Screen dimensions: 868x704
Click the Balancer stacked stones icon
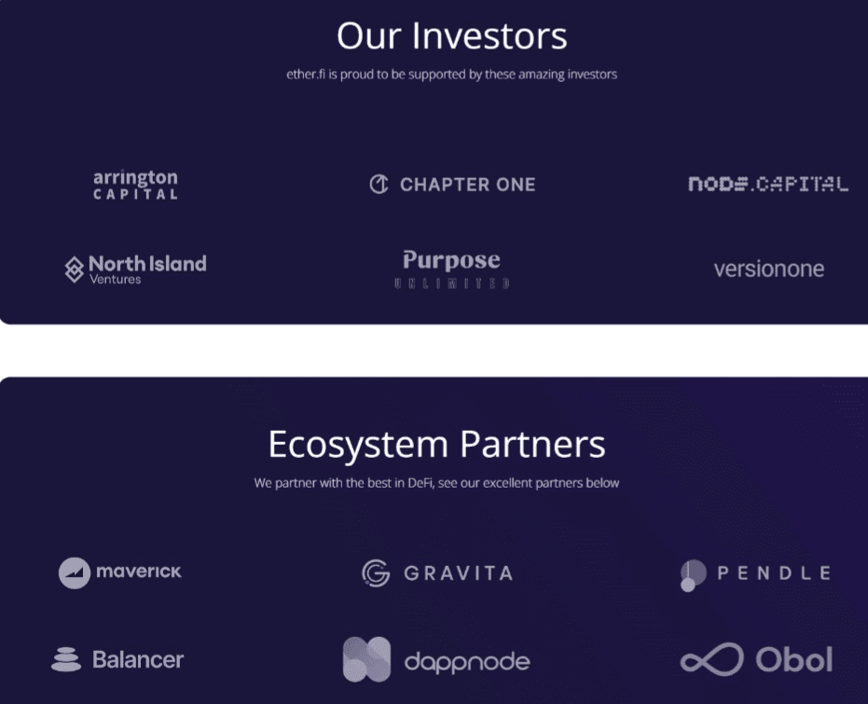pyautogui.click(x=66, y=660)
